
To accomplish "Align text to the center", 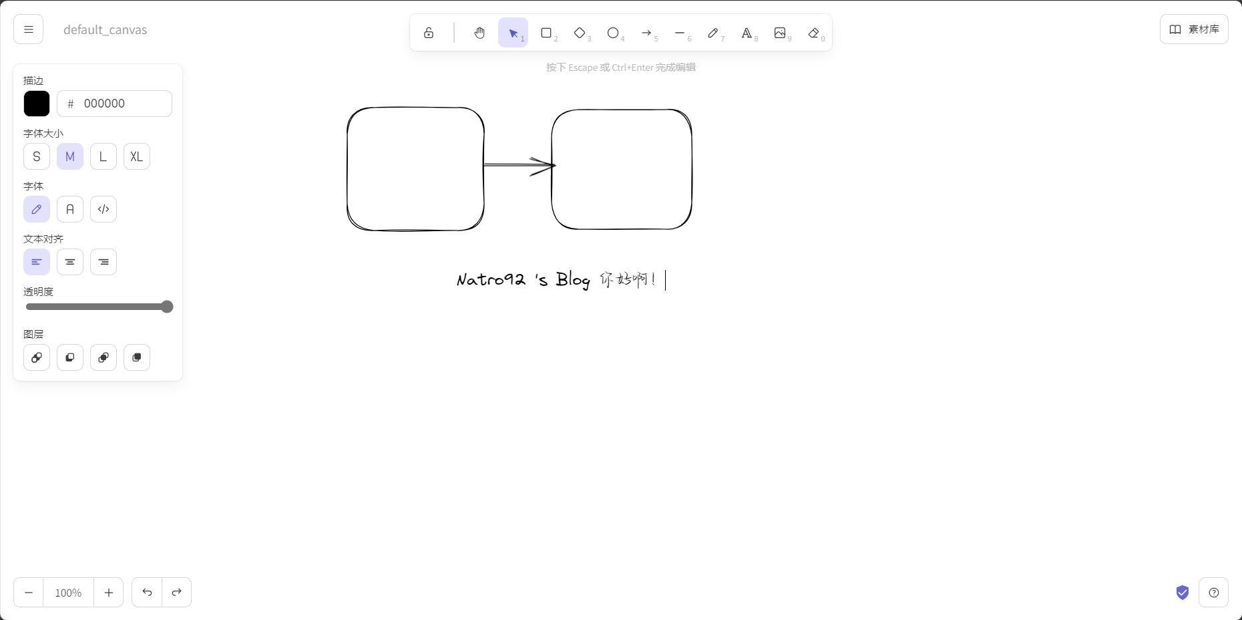I will pyautogui.click(x=70, y=262).
